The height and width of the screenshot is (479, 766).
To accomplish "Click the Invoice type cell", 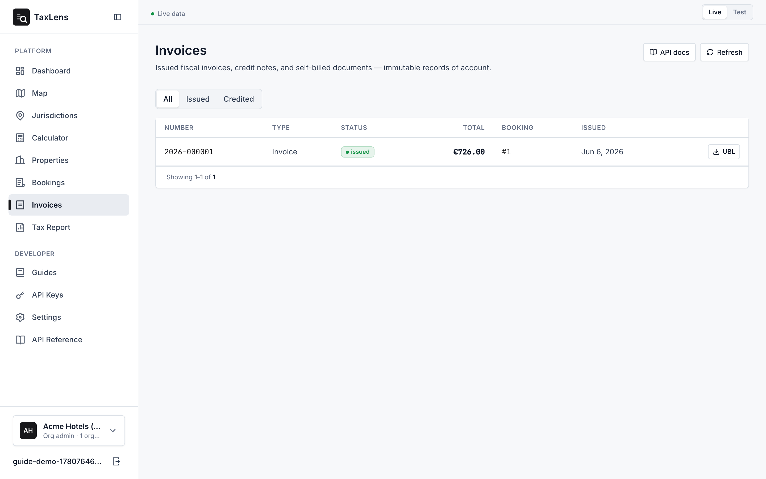I will coord(285,152).
